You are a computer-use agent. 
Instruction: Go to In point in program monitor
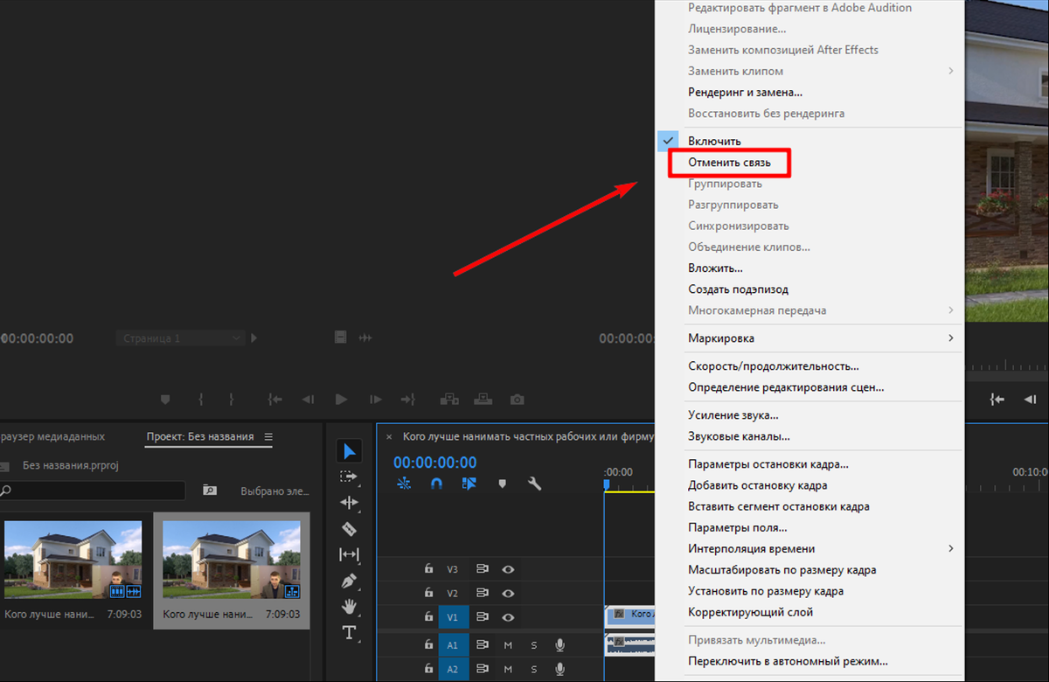click(x=997, y=400)
